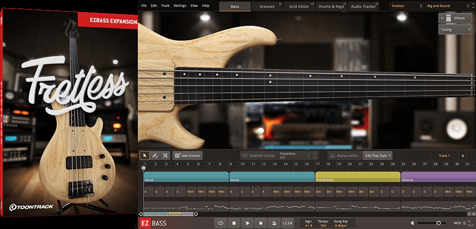Screen dimensions: 476x229
Task: Select the arrow pointer tool
Action: (x=144, y=156)
